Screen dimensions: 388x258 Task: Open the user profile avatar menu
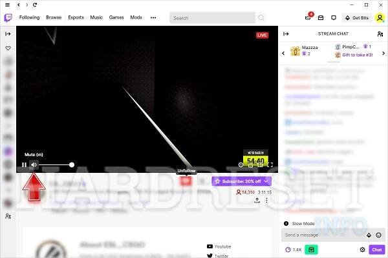pos(380,17)
